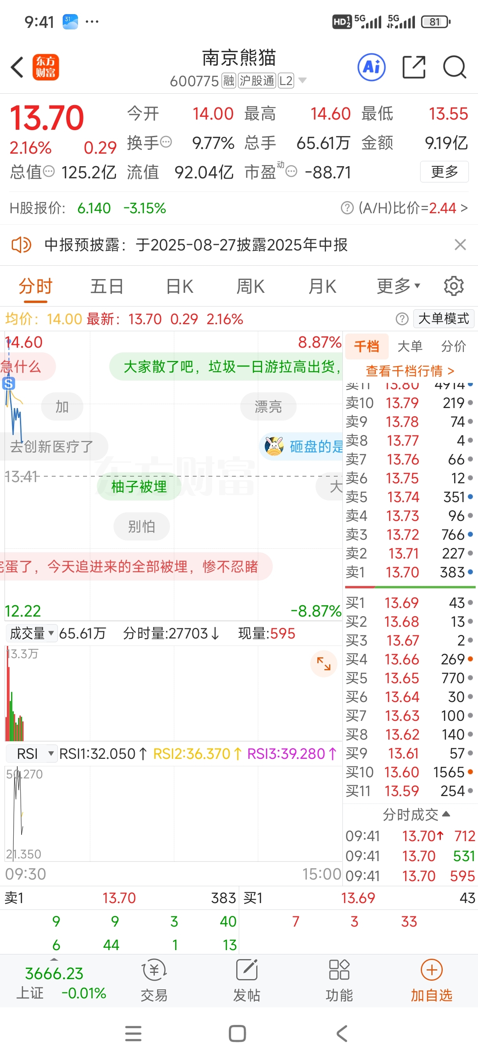The height and width of the screenshot is (1063, 478).
Task: Tap 买10 row with 1565 volume
Action: click(409, 772)
